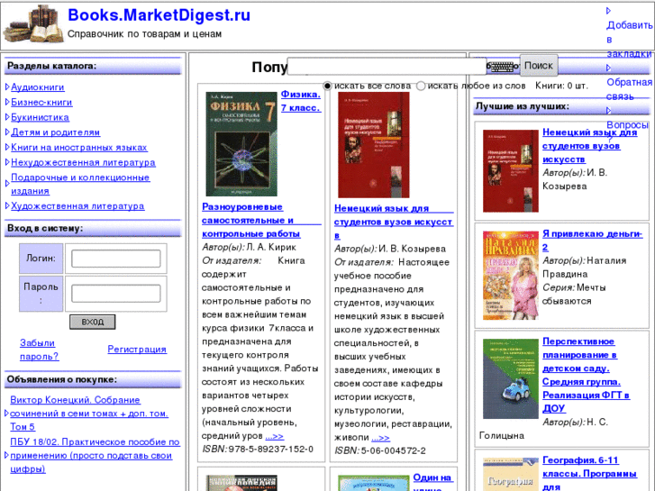Click arrow bullet above Обратная связь
The height and width of the screenshot is (491, 655).
(x=609, y=68)
